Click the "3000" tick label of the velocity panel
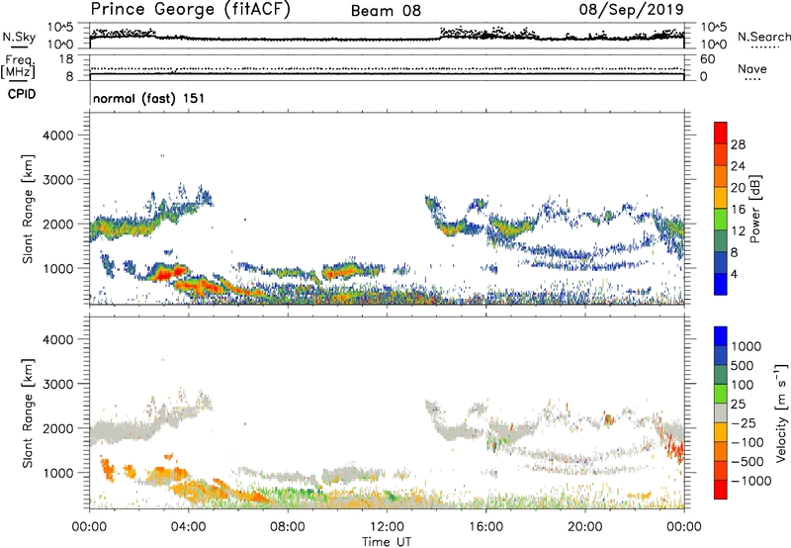Image resolution: width=791 pixels, height=548 pixels. pyautogui.click(x=58, y=384)
